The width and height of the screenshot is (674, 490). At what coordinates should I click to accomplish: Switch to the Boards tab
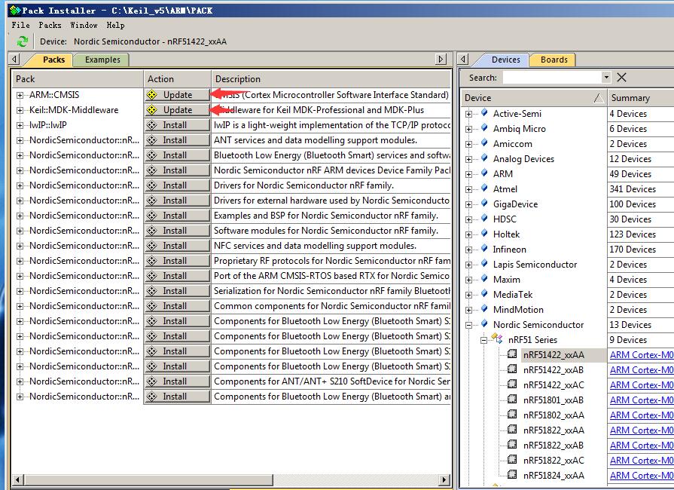[554, 60]
